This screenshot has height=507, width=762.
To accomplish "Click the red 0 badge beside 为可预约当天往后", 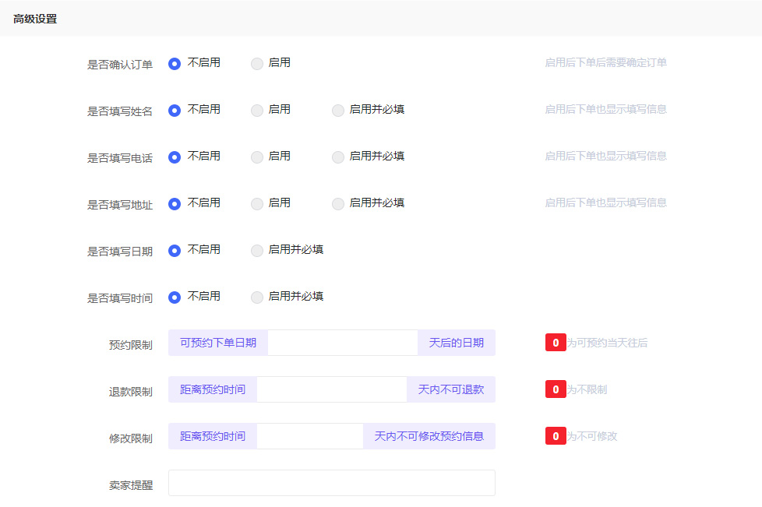I will 556,343.
